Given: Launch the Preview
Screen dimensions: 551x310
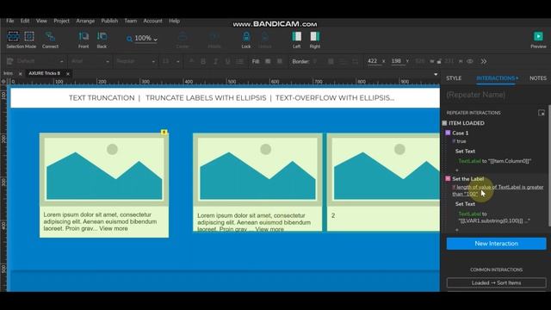Looking at the screenshot, I should click(x=538, y=40).
